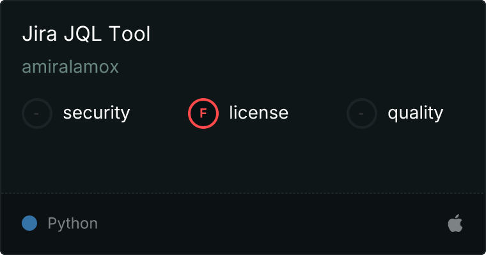Click the Apple platform icon
Viewport: 486px width, 255px height.
(x=455, y=224)
